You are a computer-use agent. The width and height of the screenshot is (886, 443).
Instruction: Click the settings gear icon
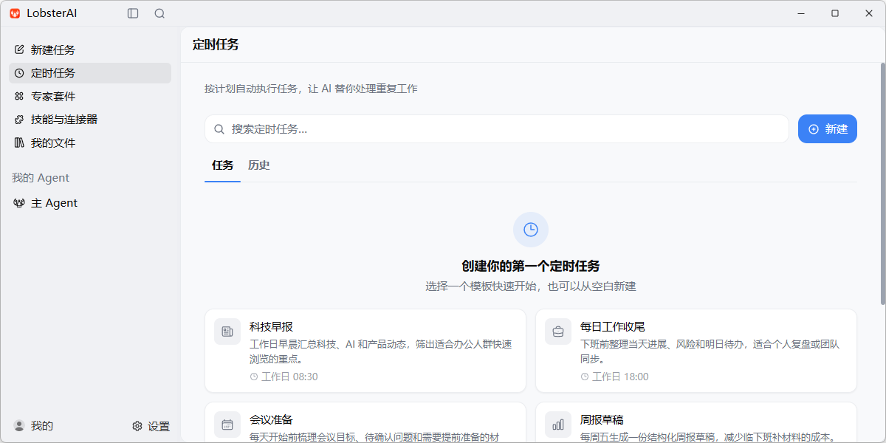[x=137, y=426]
